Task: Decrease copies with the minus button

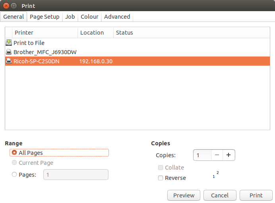Action: point(217,155)
